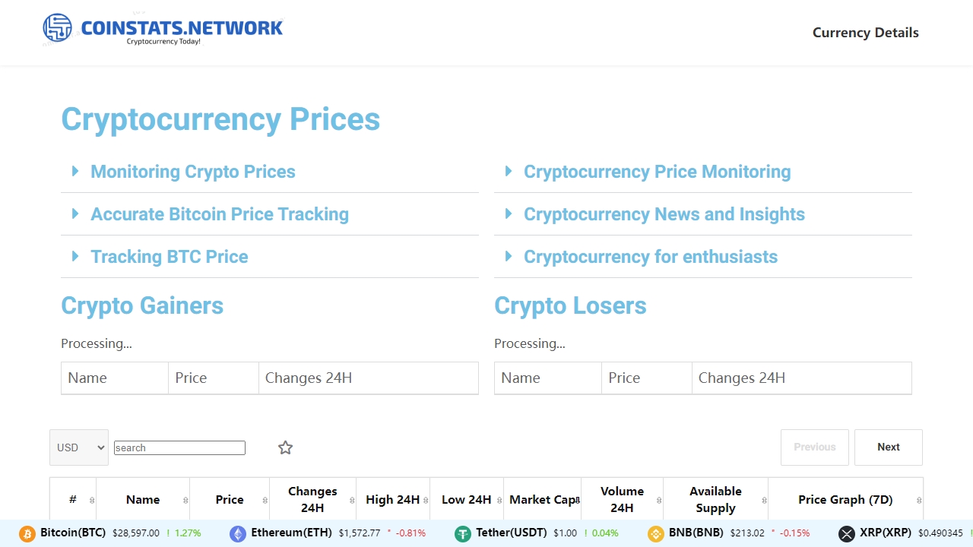Open the USD currency dropdown
Screen dimensions: 973x547
click(78, 447)
